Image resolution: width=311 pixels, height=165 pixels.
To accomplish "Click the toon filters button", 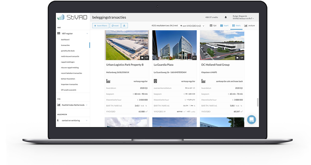I will click(x=100, y=26).
